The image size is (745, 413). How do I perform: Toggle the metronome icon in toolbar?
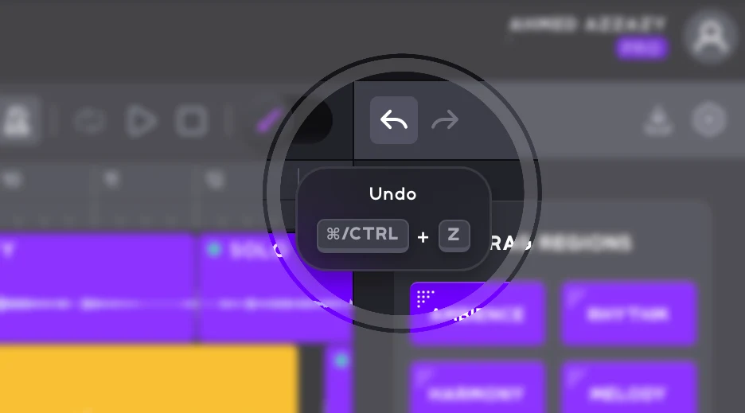tap(17, 120)
